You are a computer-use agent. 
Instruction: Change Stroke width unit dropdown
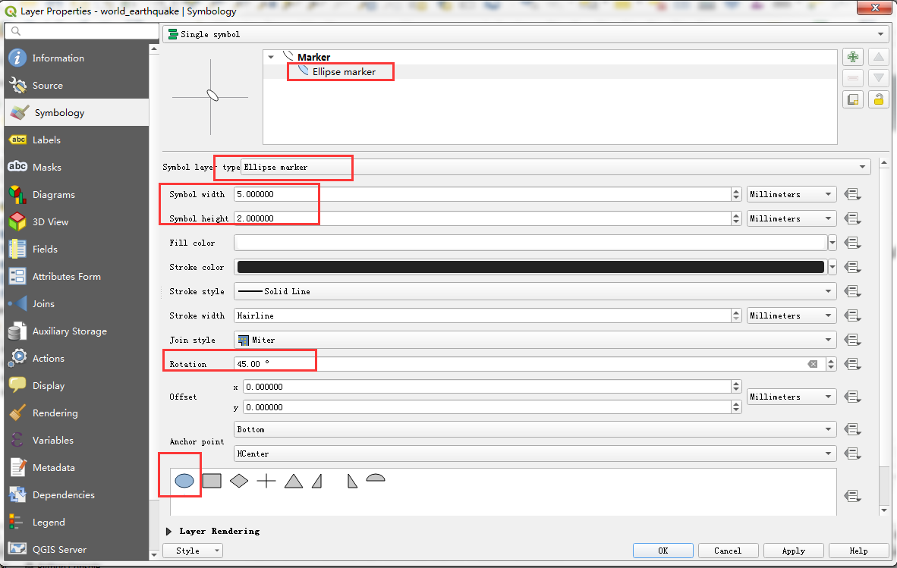(x=792, y=315)
